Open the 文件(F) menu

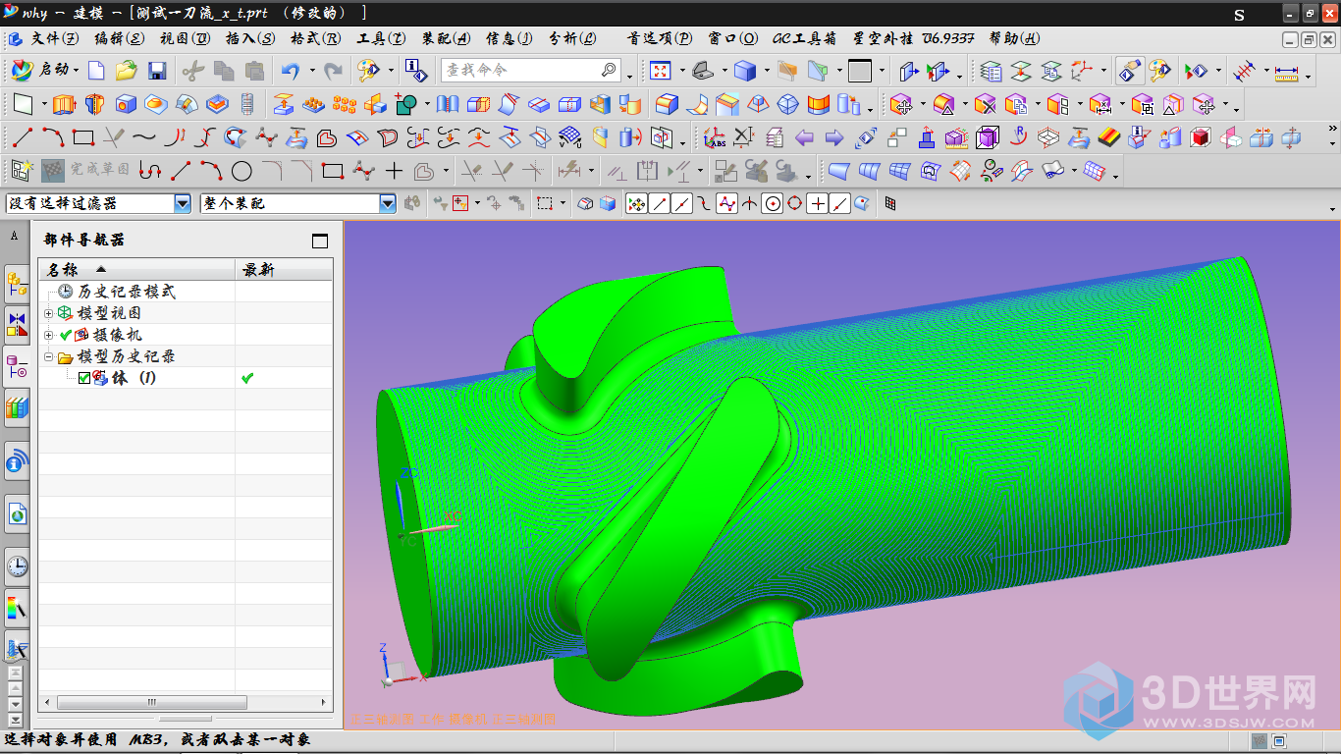[55, 38]
